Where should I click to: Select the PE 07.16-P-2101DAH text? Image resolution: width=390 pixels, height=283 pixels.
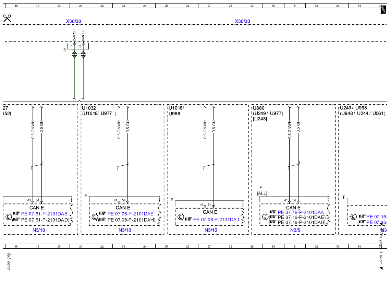[302, 222]
